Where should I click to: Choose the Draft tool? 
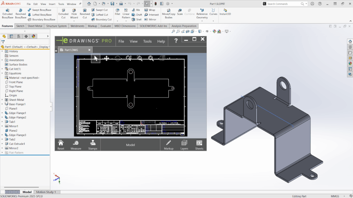click(137, 14)
